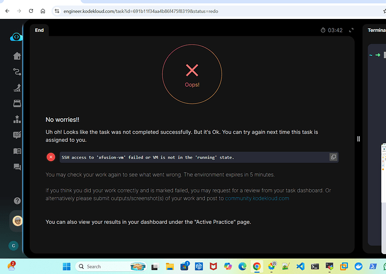Viewport: 386px width, 274px height.
Task: Open Docker Desktop from taskbar
Action: coord(359,266)
